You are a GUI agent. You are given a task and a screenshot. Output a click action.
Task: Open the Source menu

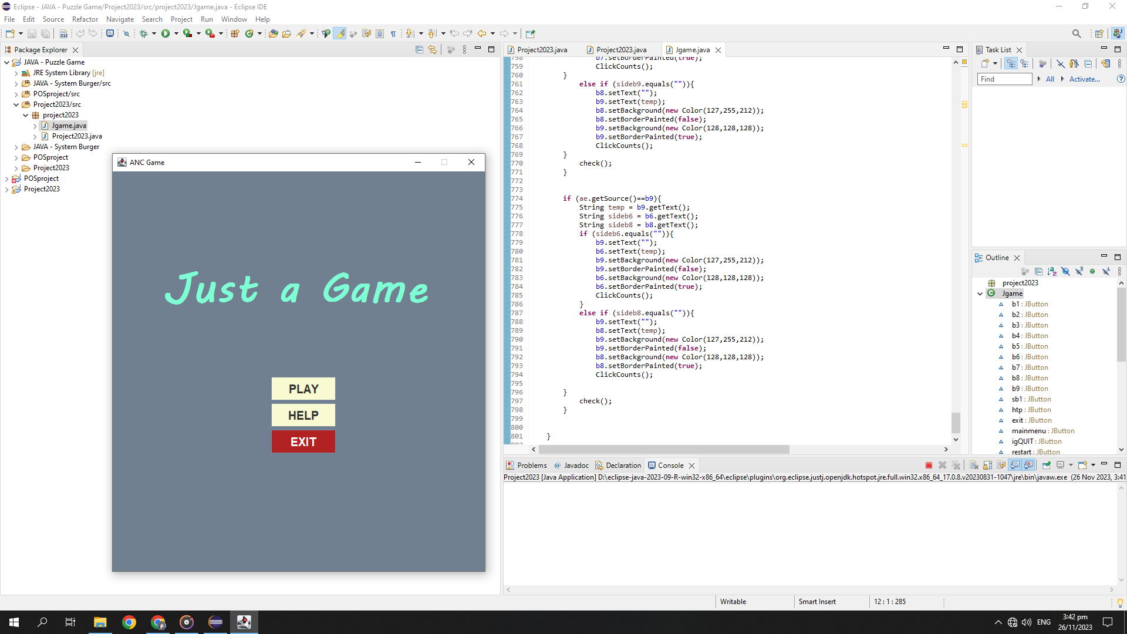(53, 19)
